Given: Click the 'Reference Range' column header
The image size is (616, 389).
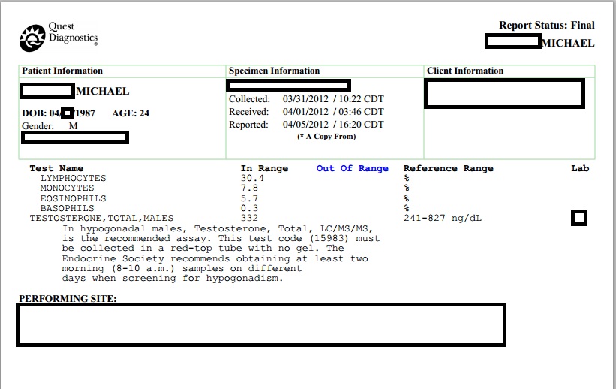Looking at the screenshot, I should (448, 168).
